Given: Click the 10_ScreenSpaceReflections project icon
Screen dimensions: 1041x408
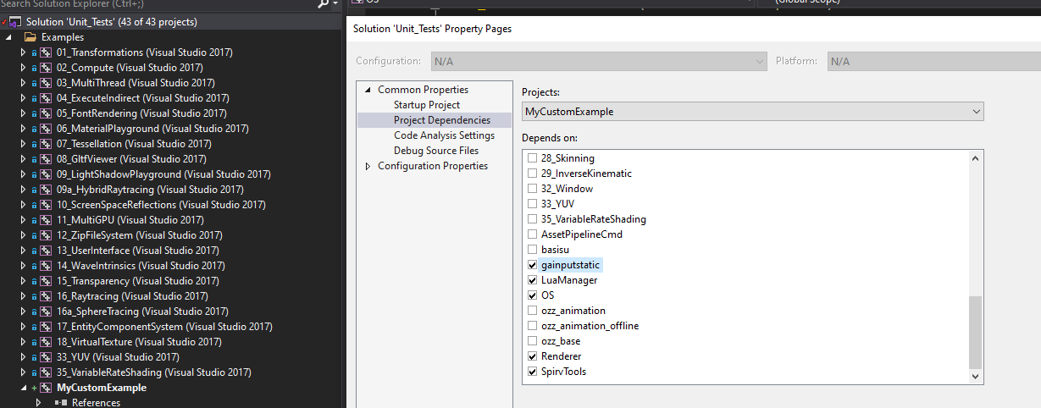Looking at the screenshot, I should [46, 205].
